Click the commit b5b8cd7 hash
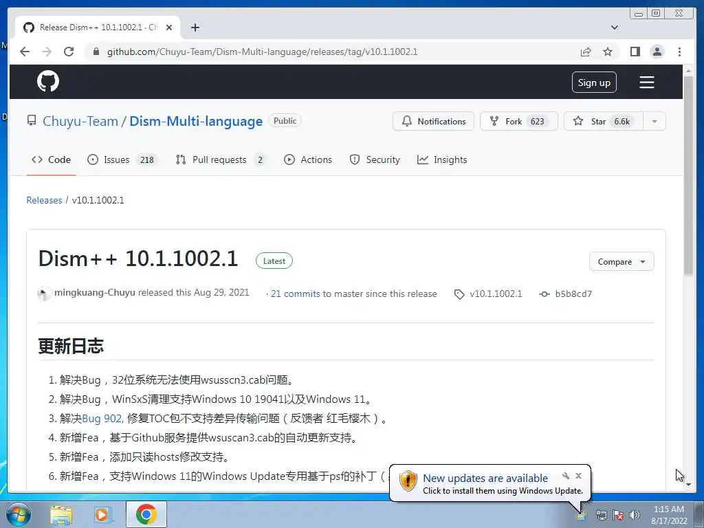Image resolution: width=704 pixels, height=528 pixels. coord(573,294)
